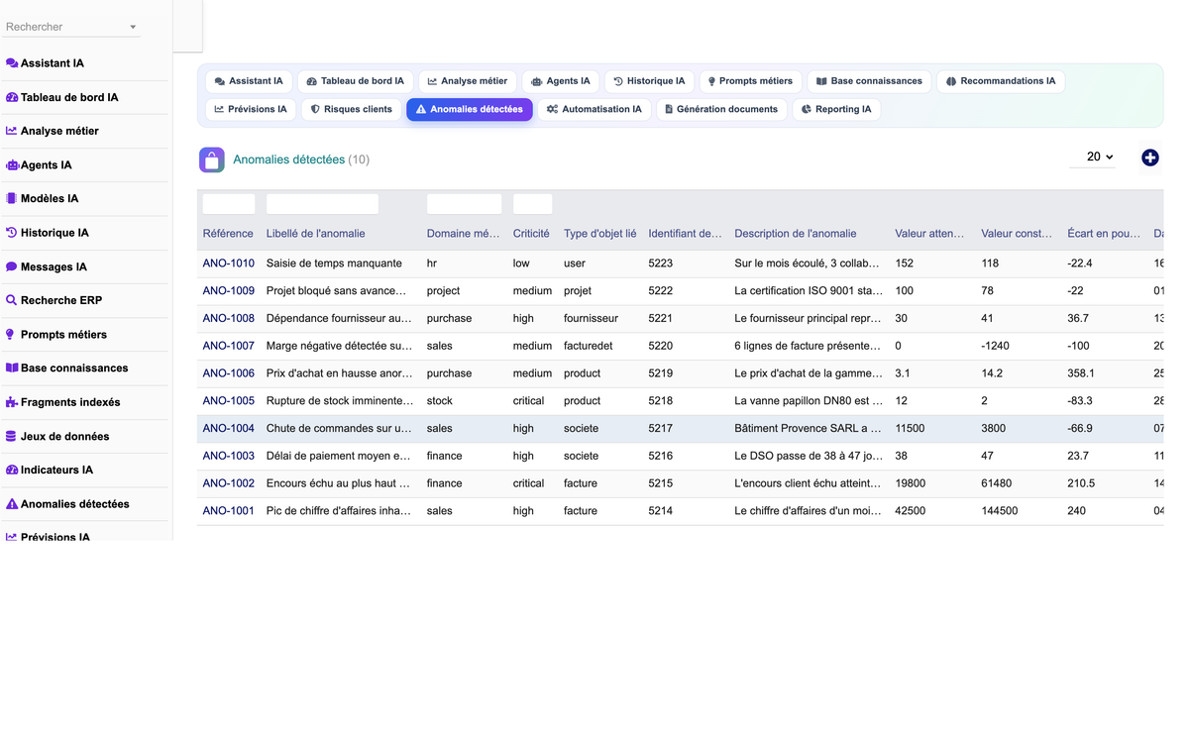Open anomaly ANO-1010
Viewport: 1189px width, 736px height.
point(228,263)
